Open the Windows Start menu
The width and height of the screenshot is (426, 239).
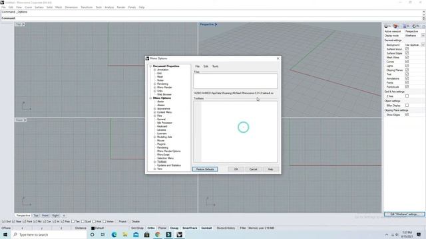coord(5,234)
